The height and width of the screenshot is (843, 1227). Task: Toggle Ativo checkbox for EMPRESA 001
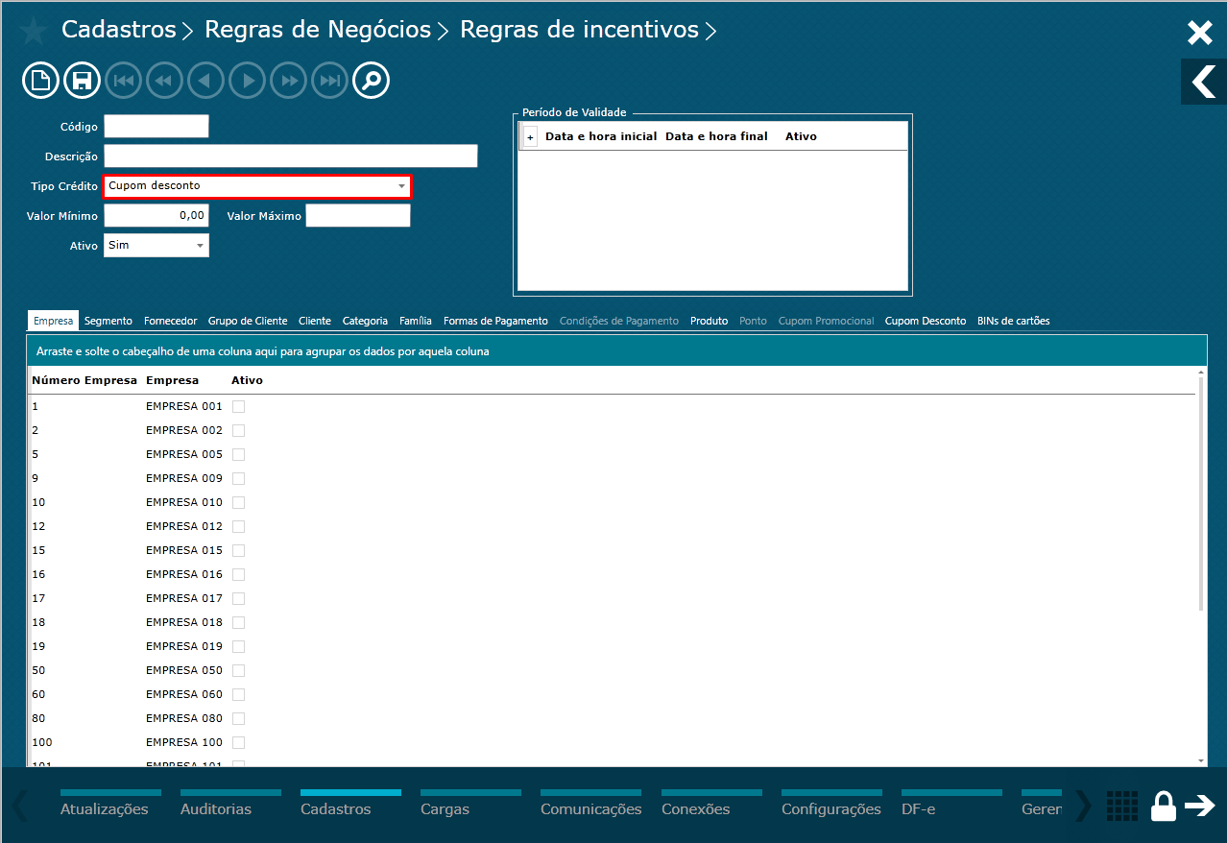pos(238,406)
